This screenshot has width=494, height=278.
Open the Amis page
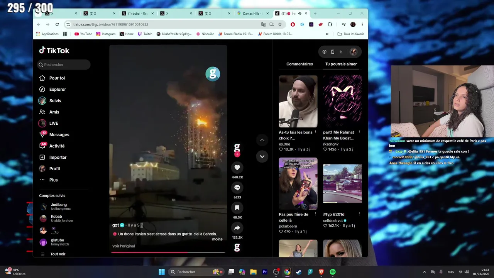54,112
